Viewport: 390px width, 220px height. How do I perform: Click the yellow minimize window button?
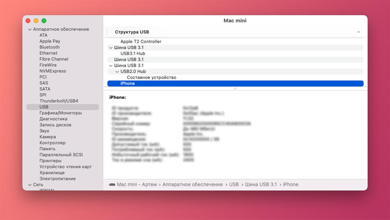(x=36, y=21)
